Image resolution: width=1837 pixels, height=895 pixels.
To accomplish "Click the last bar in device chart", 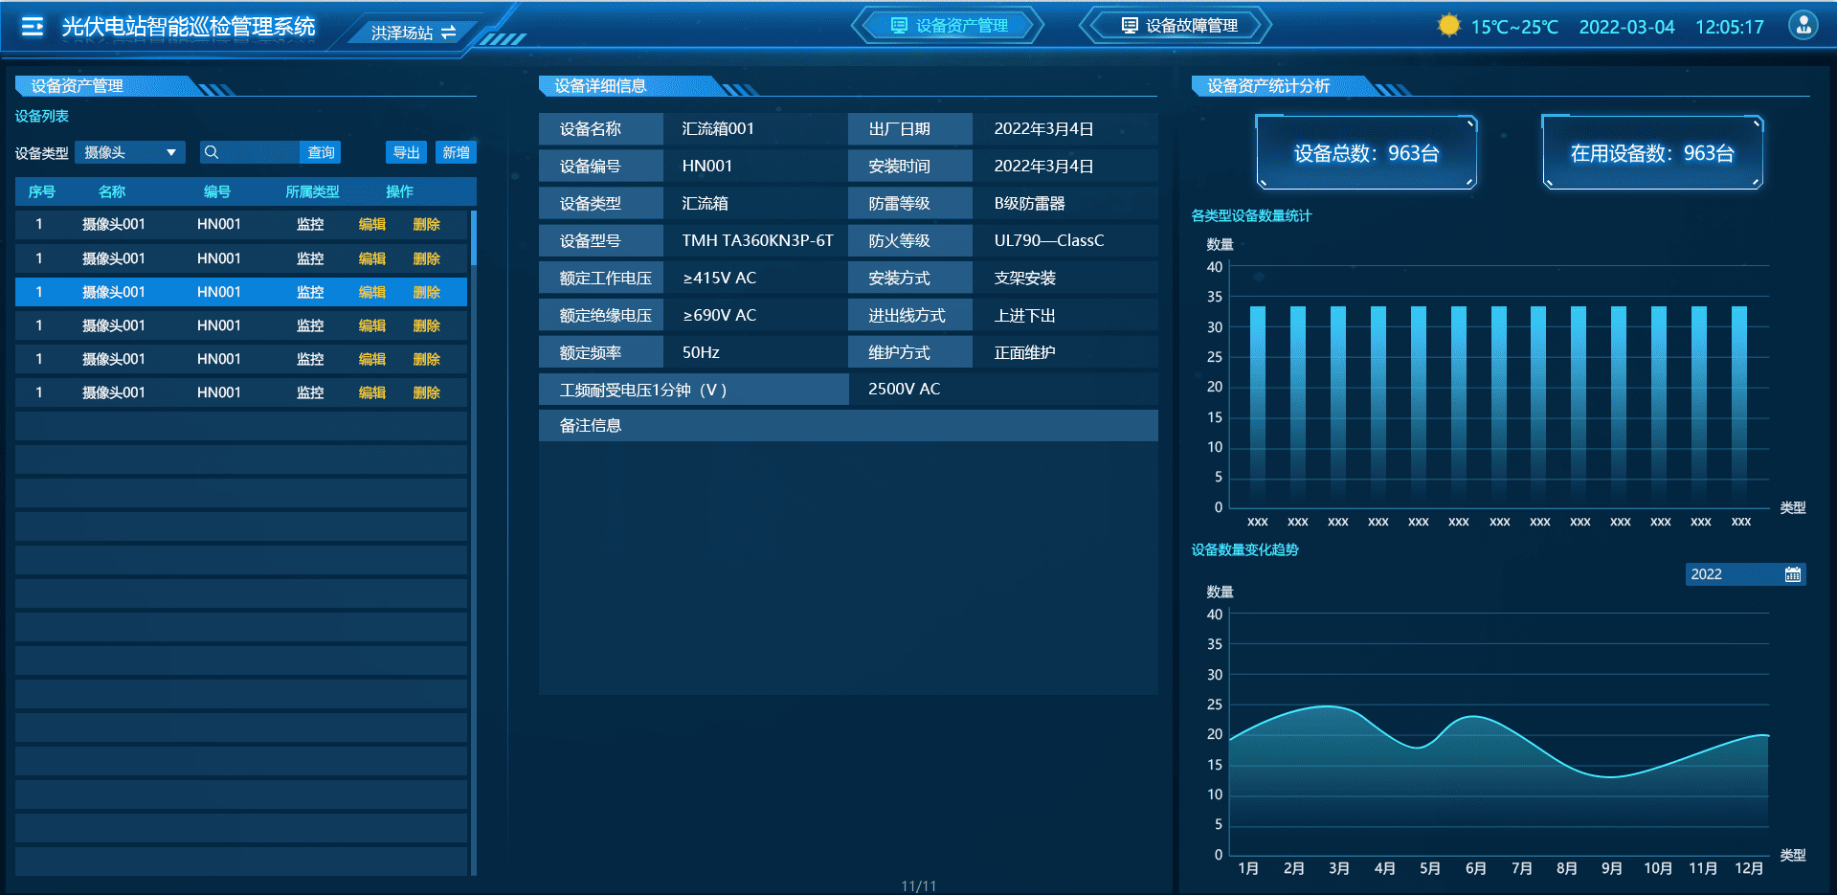I will click(1739, 406).
